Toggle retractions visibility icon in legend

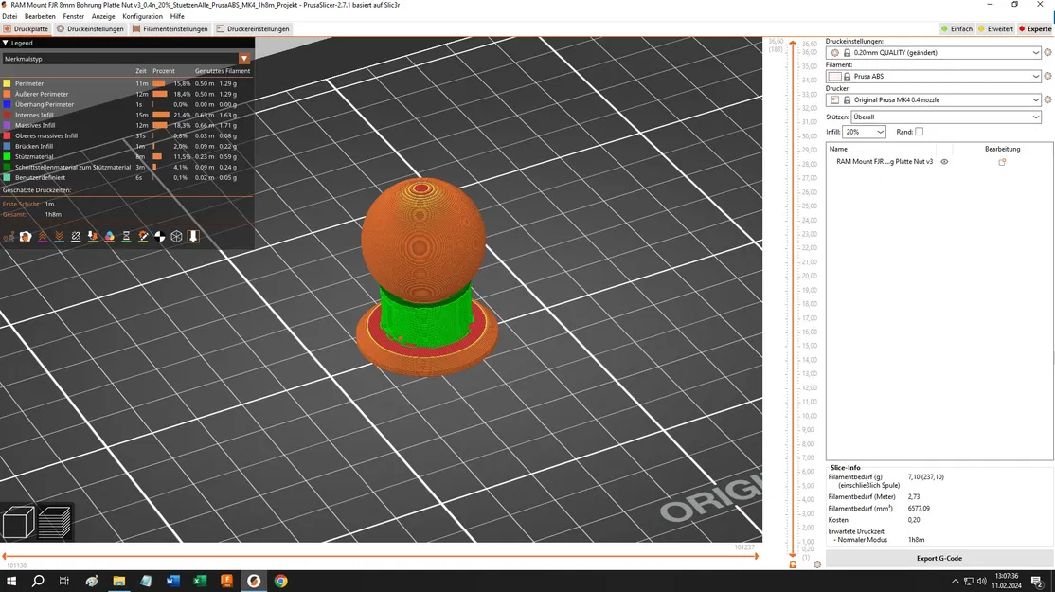pyautogui.click(x=43, y=237)
